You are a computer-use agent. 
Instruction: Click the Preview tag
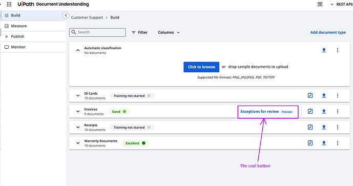pos(287,112)
